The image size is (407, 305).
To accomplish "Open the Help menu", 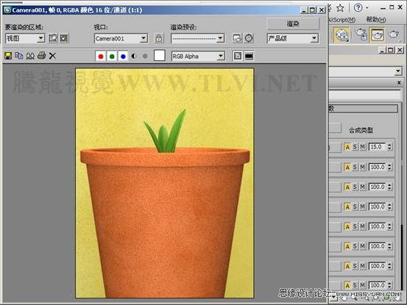I will (376, 19).
